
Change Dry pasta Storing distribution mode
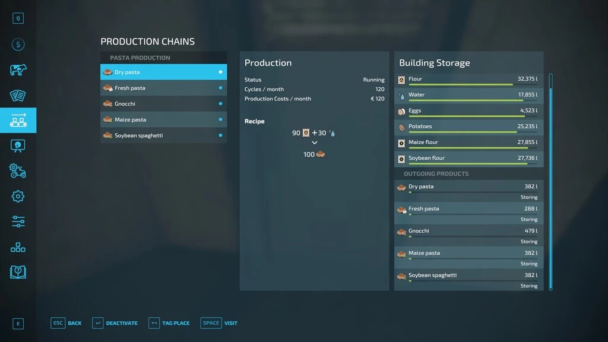tap(528, 197)
